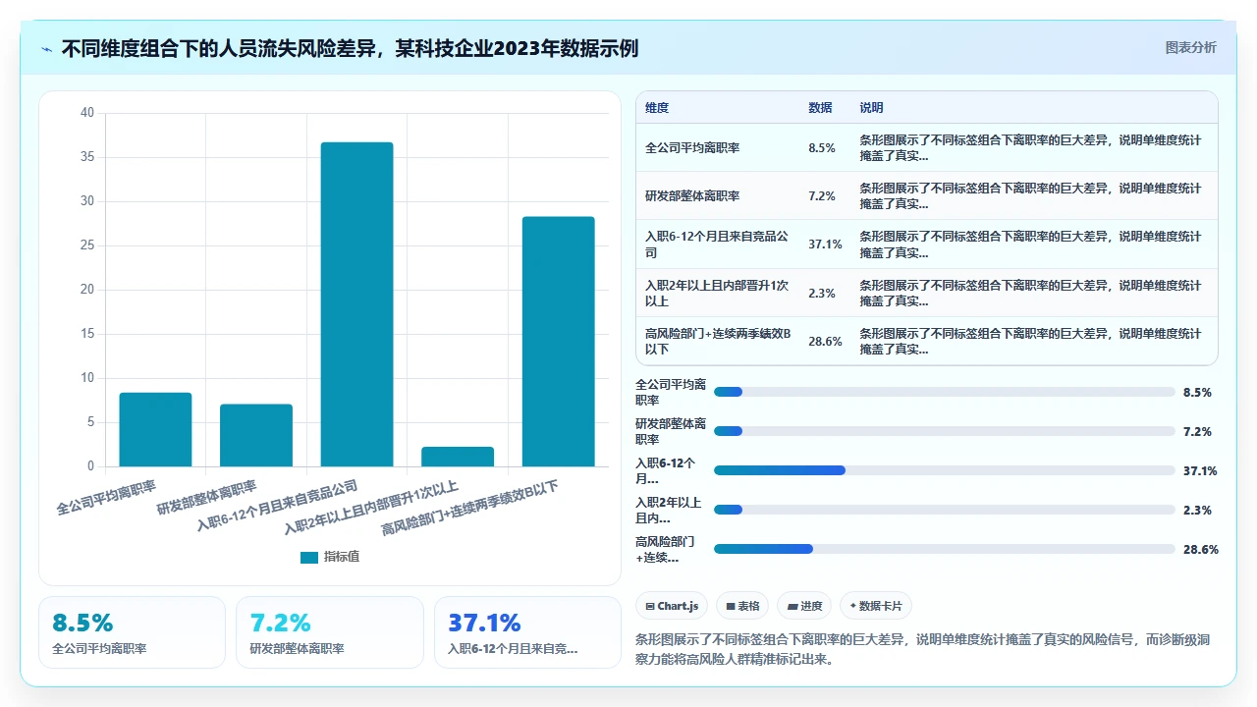Select table cell 入职2年以上且内部晋升1次以上
Image resolution: width=1257 pixels, height=707 pixels.
pyautogui.click(x=718, y=293)
